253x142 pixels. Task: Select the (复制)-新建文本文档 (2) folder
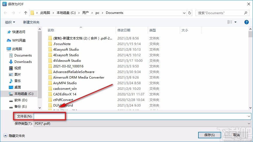[x=80, y=38]
